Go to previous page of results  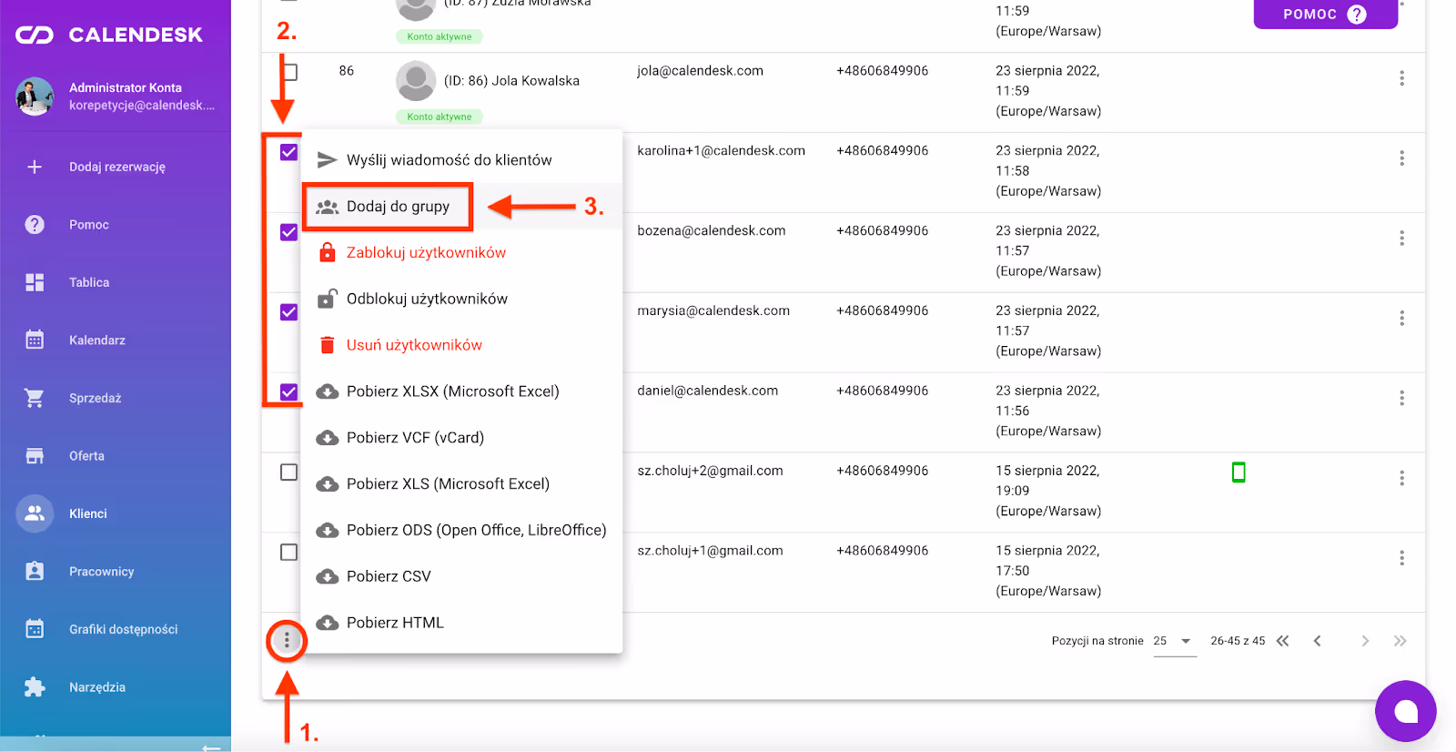click(x=1317, y=641)
